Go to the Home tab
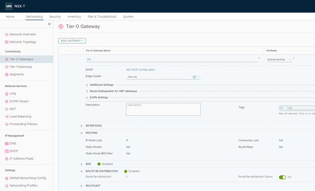The height and width of the screenshot is (191, 315). [10, 17]
